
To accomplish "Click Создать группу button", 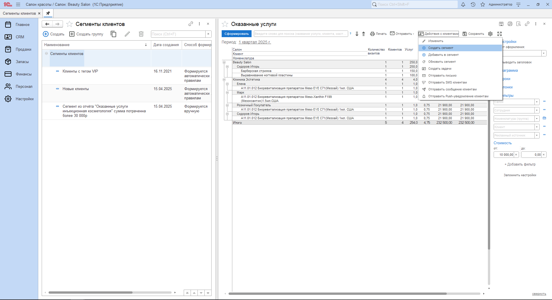I will 86,34.
